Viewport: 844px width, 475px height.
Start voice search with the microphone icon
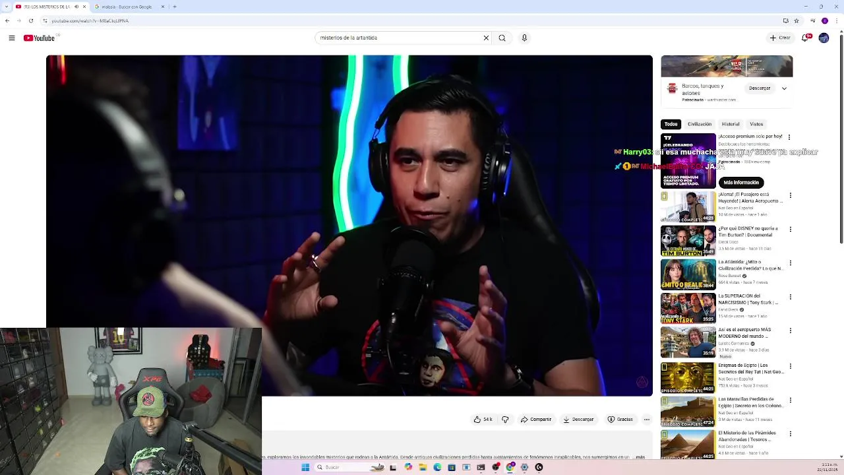coord(524,38)
